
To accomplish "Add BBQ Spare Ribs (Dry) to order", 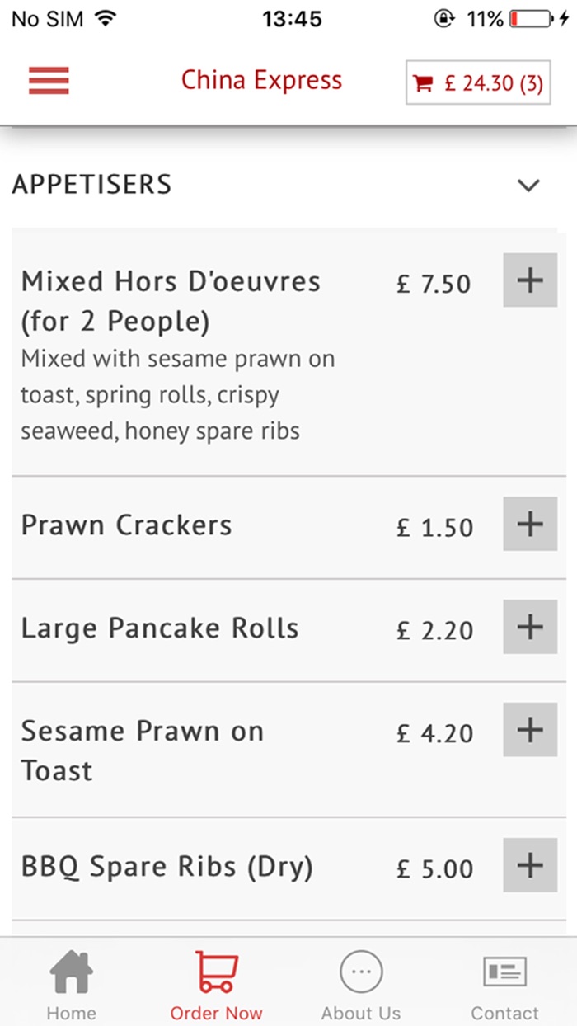I will click(x=530, y=866).
